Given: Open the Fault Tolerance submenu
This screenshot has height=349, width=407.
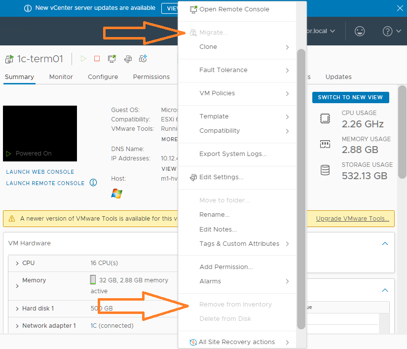Looking at the screenshot, I should (237, 70).
